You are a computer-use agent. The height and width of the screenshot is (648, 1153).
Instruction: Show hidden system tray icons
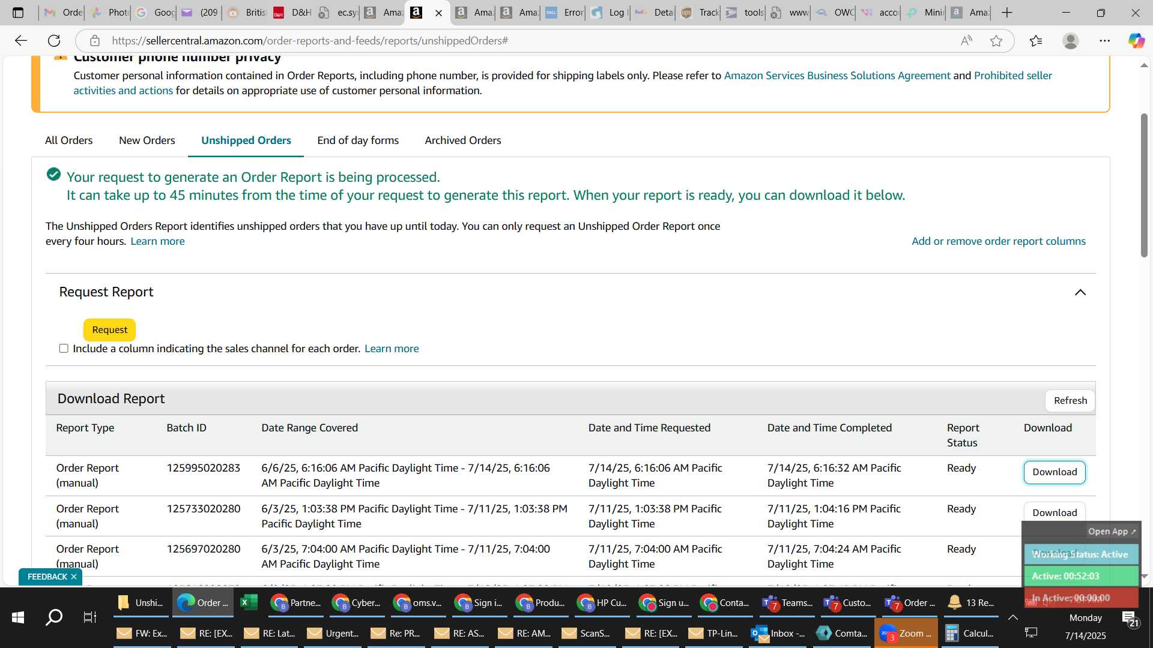point(1013,617)
